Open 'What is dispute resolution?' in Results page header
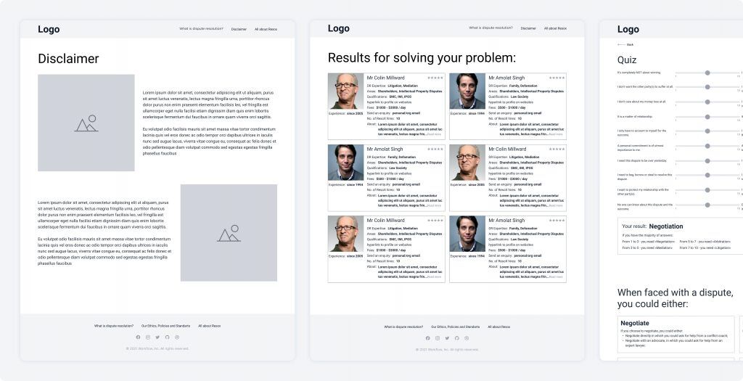The height and width of the screenshot is (381, 743). pos(491,28)
